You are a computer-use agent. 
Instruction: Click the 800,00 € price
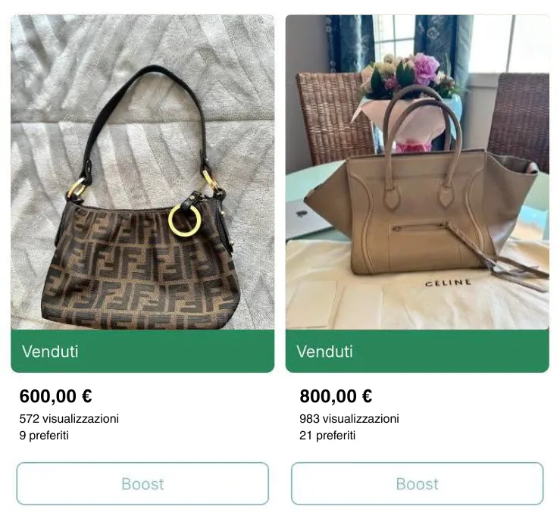(x=336, y=396)
